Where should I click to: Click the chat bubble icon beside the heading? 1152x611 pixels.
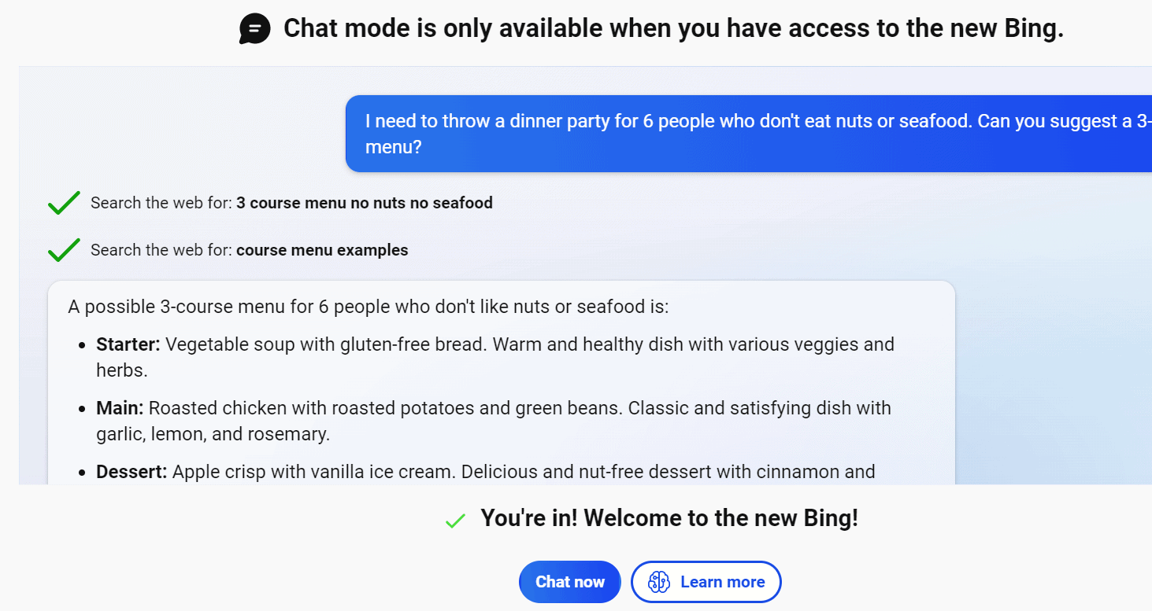click(x=255, y=30)
